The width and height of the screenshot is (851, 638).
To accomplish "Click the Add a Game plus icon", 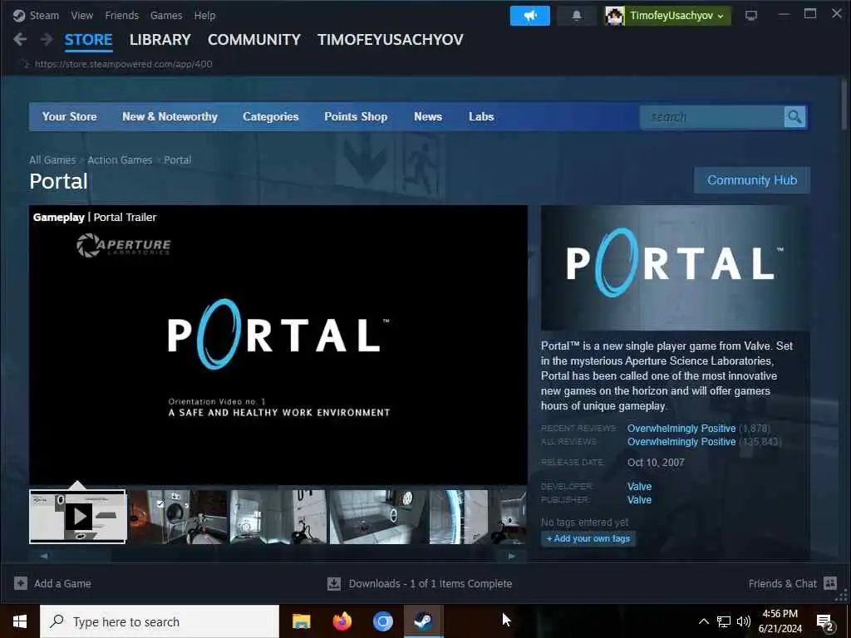I will [21, 583].
